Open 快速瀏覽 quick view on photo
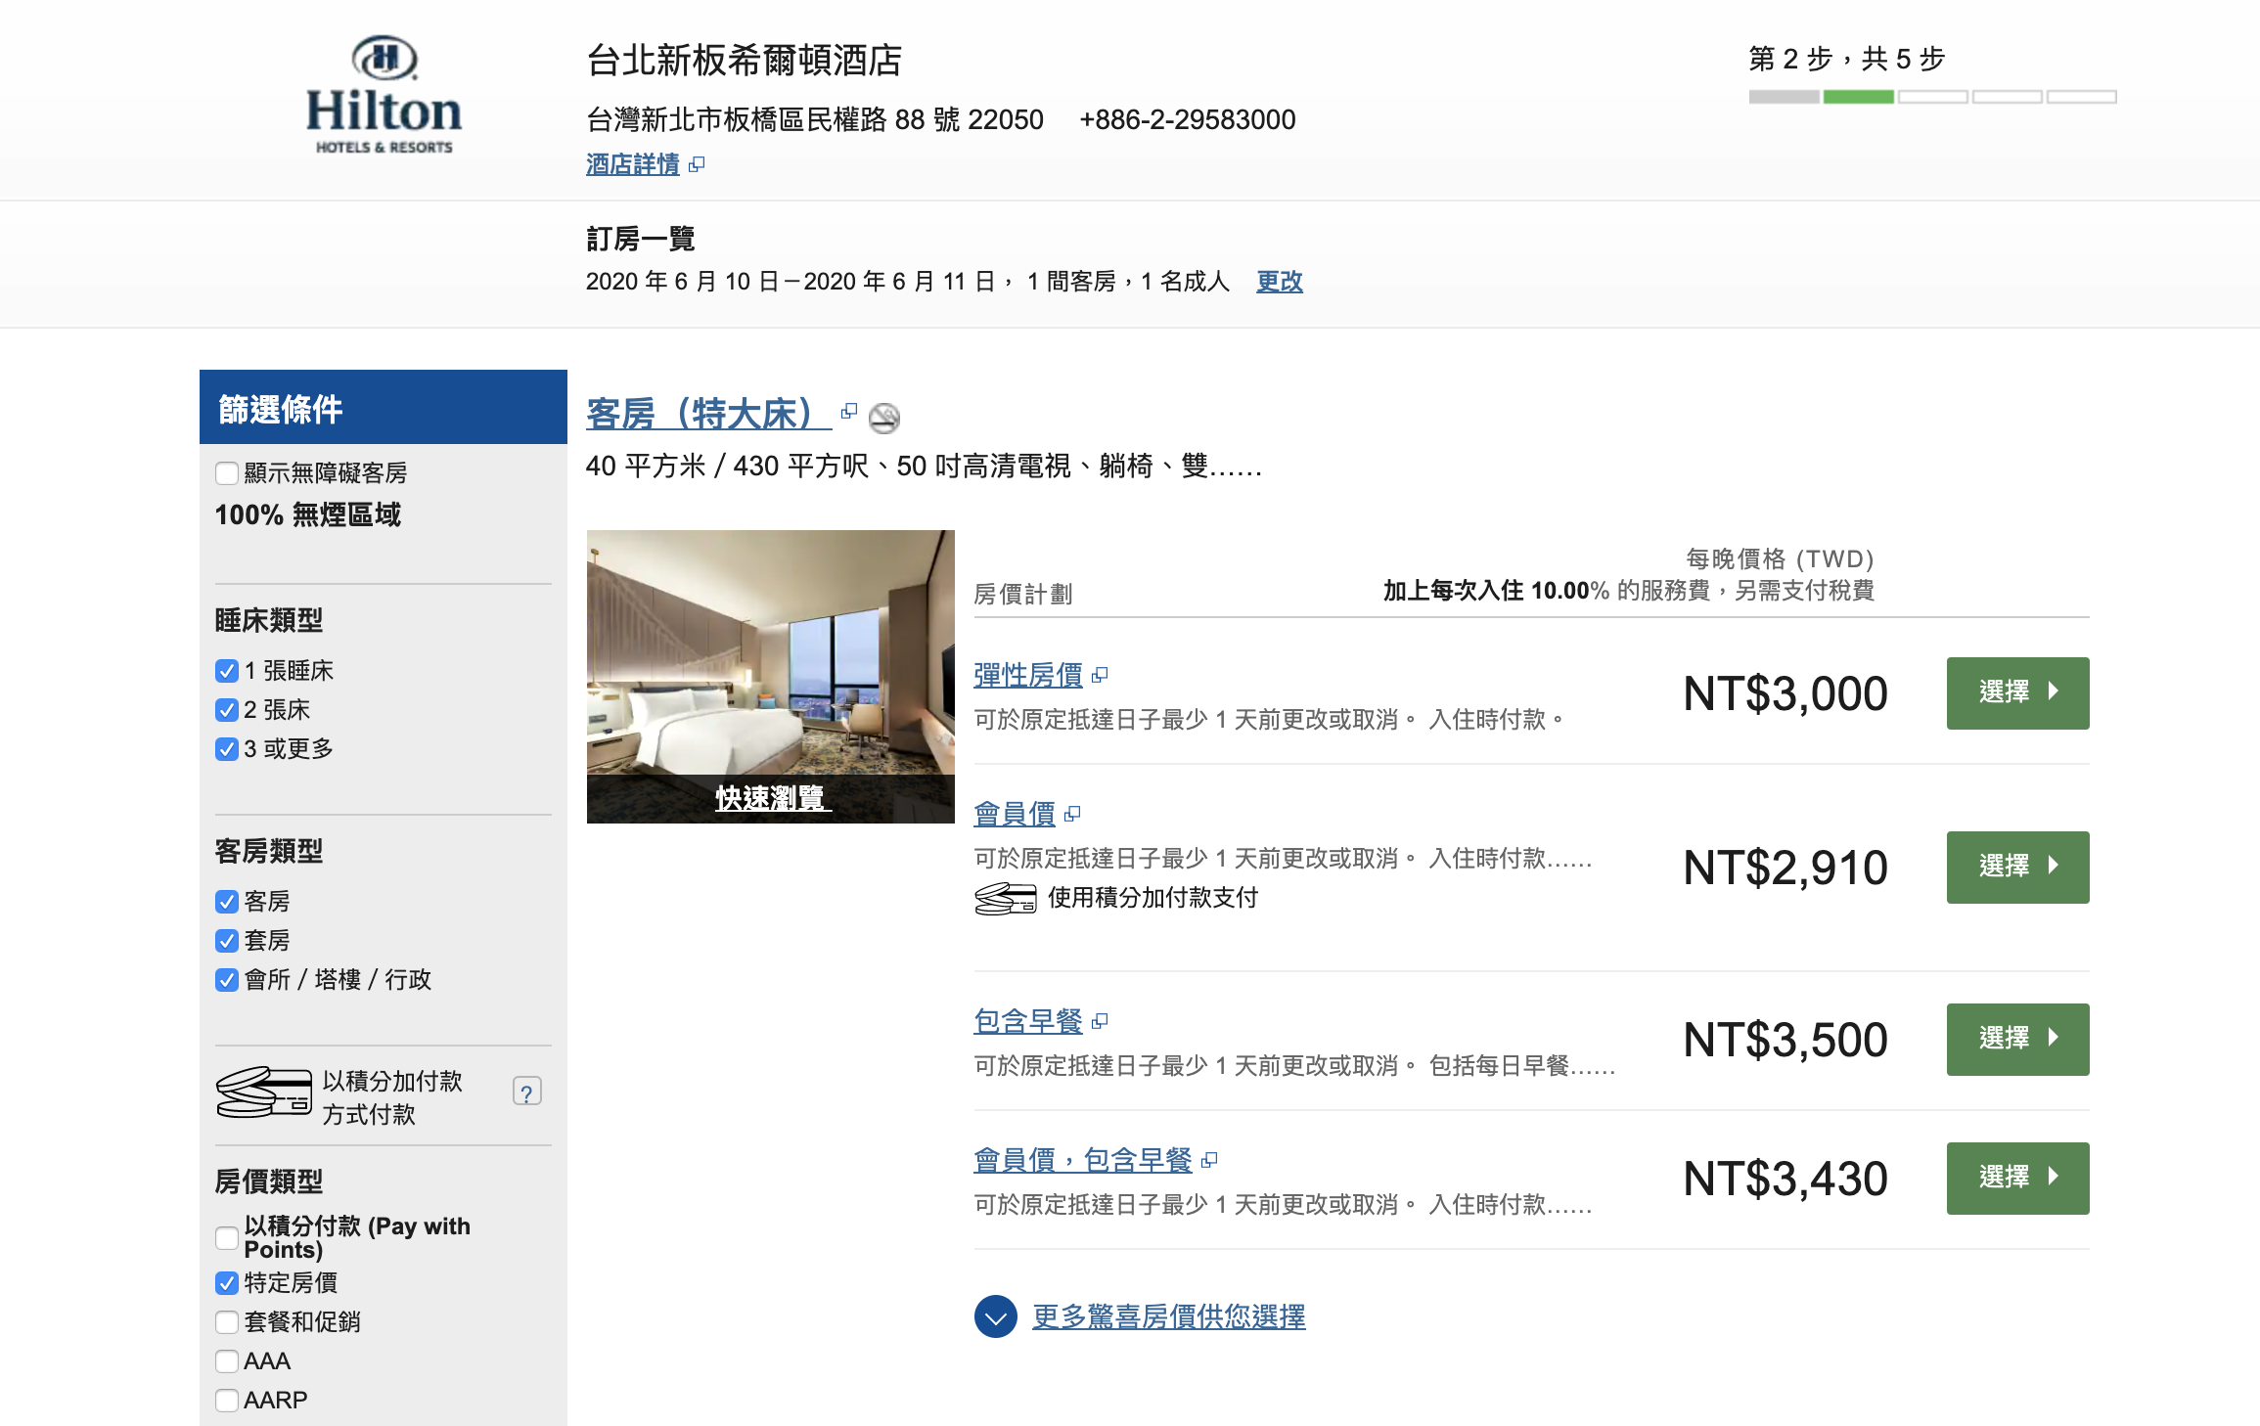 point(771,798)
